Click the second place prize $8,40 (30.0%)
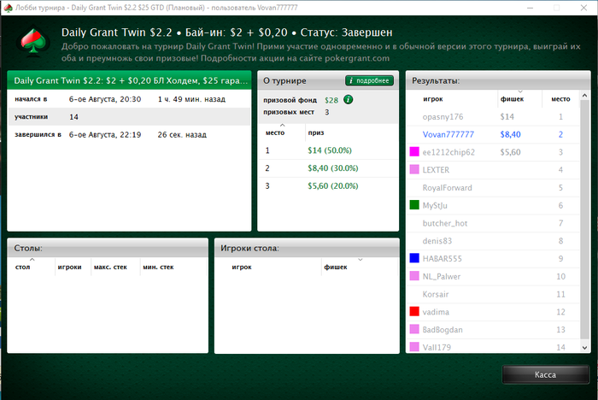Screen dimensions: 598x400 [x=333, y=168]
